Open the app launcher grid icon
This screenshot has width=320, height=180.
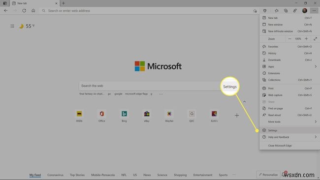point(12,26)
